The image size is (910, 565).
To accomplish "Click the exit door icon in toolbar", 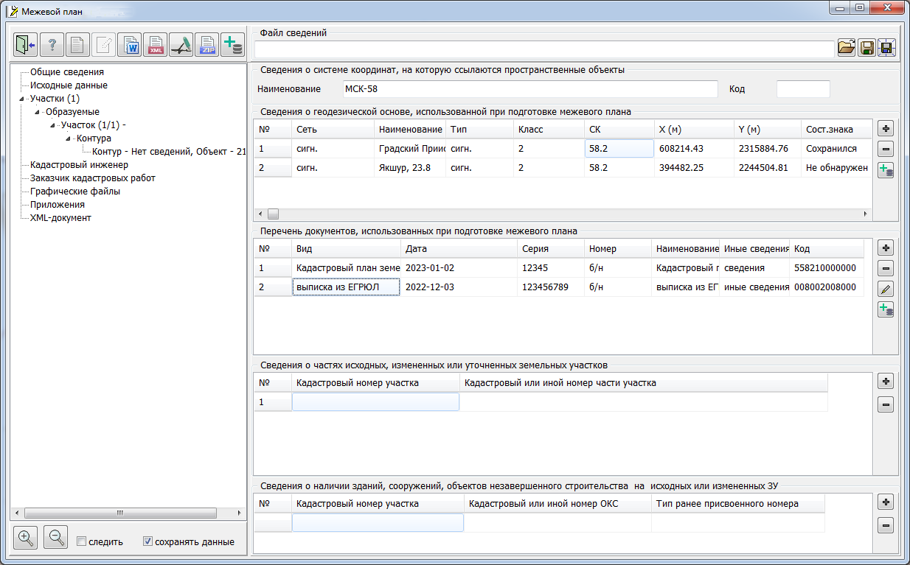I will pos(25,45).
